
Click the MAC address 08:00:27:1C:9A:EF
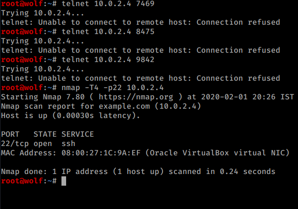101,153
